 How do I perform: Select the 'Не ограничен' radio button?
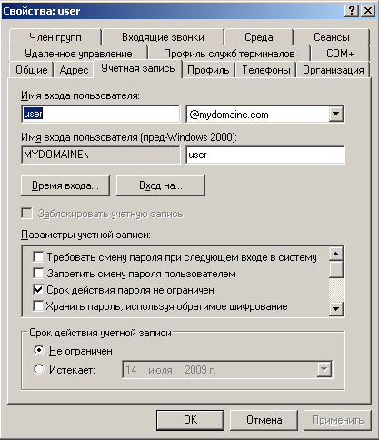(x=39, y=351)
